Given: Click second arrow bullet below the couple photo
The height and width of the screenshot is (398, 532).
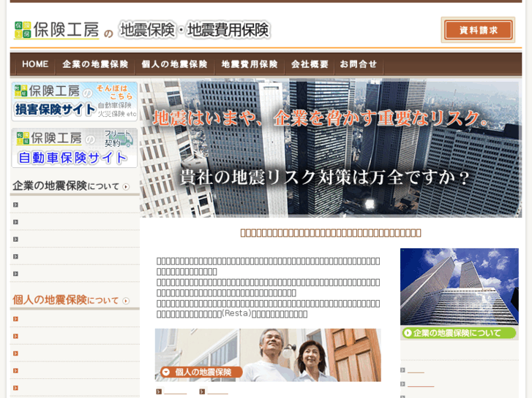Looking at the screenshot, I should (x=202, y=391).
